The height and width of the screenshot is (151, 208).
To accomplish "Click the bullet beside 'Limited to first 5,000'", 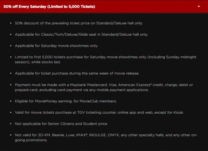I will tap(11, 57).
